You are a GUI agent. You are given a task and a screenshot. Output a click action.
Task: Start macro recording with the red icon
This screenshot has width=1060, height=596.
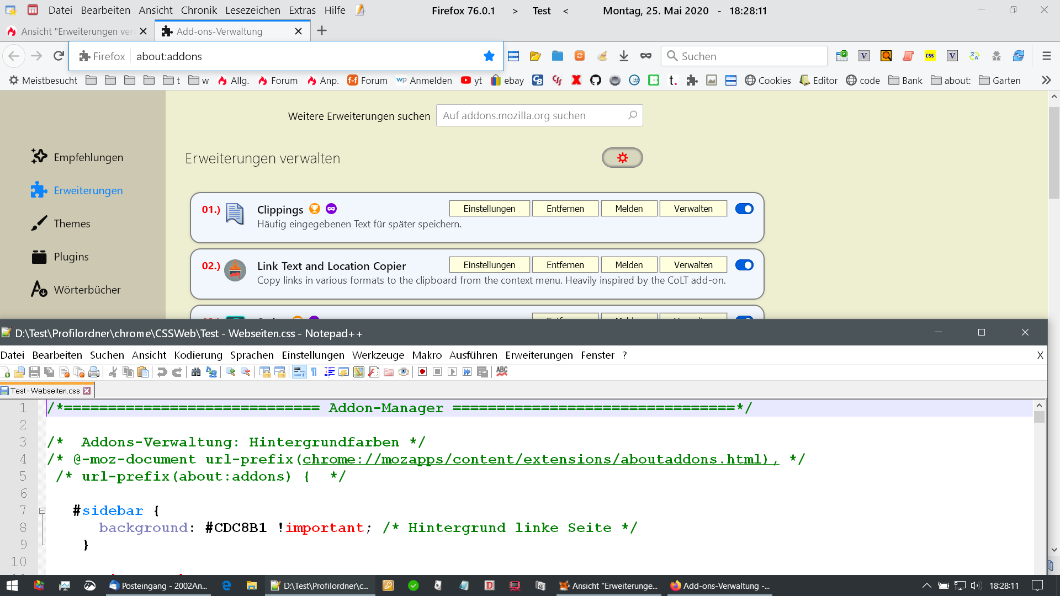point(422,372)
